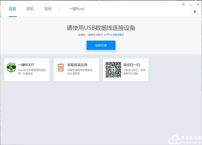Click the green frog 一键ROOT icon
This screenshot has width=202, height=145.
point(12,68)
